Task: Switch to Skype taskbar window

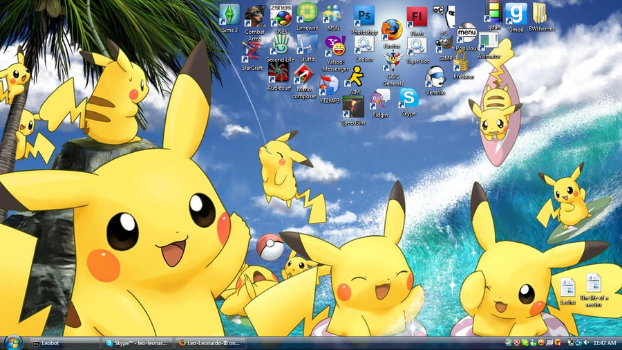Action: [138, 343]
